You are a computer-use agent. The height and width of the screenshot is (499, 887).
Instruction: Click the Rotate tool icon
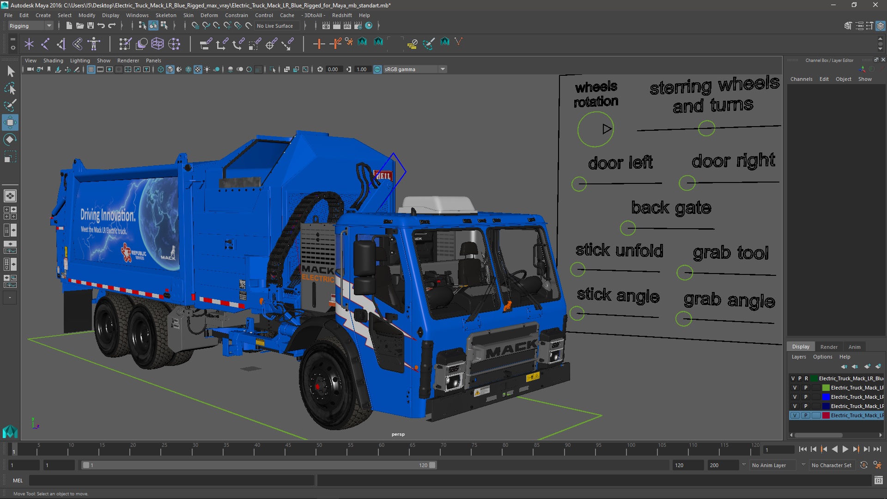pyautogui.click(x=10, y=140)
